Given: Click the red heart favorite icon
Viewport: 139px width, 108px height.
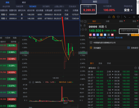Looking at the screenshot, I should 112,35.
